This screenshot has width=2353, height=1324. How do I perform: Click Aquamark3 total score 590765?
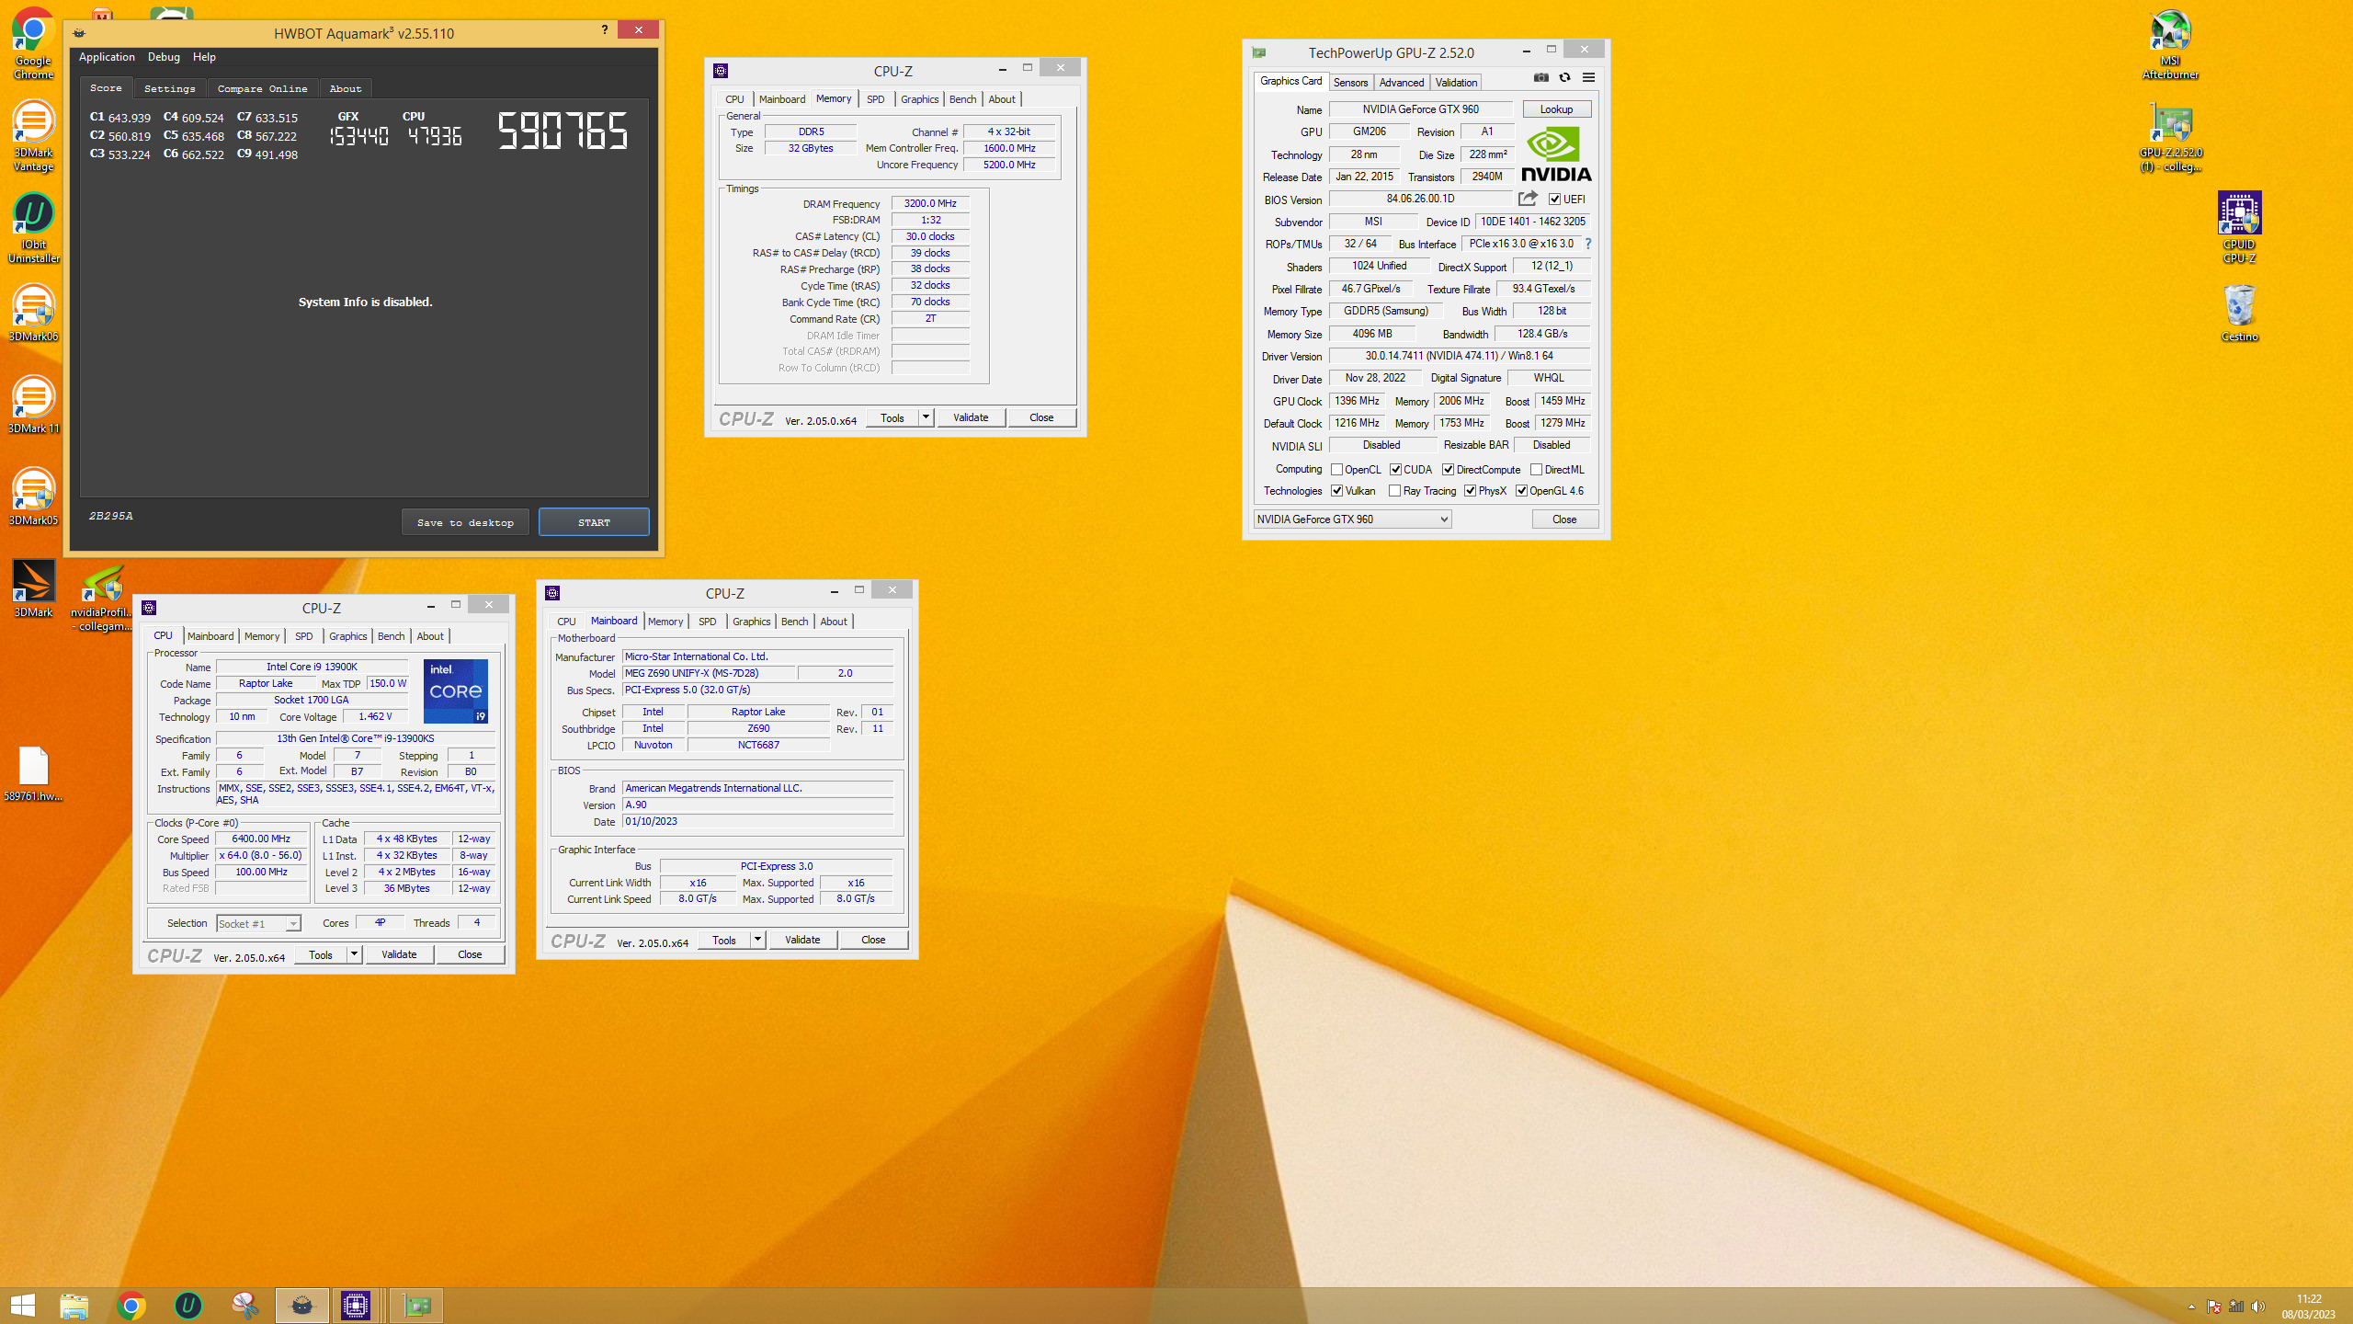pos(563,130)
